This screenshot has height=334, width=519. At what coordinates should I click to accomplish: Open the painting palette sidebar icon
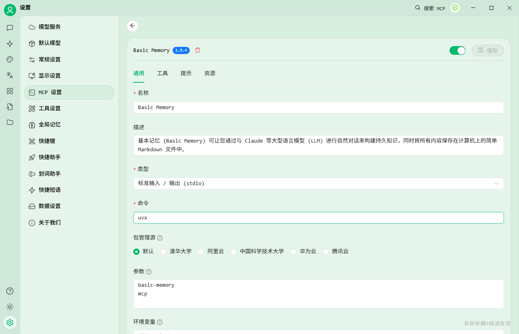[x=10, y=59]
